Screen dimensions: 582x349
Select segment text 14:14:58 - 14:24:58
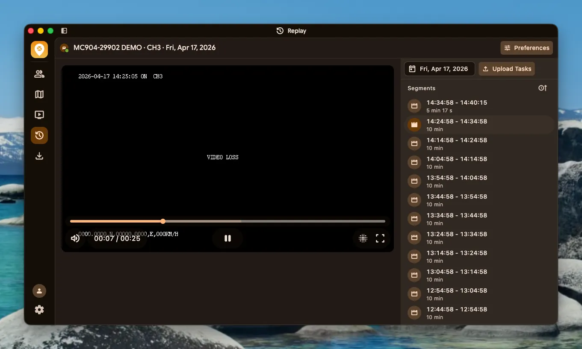click(457, 140)
